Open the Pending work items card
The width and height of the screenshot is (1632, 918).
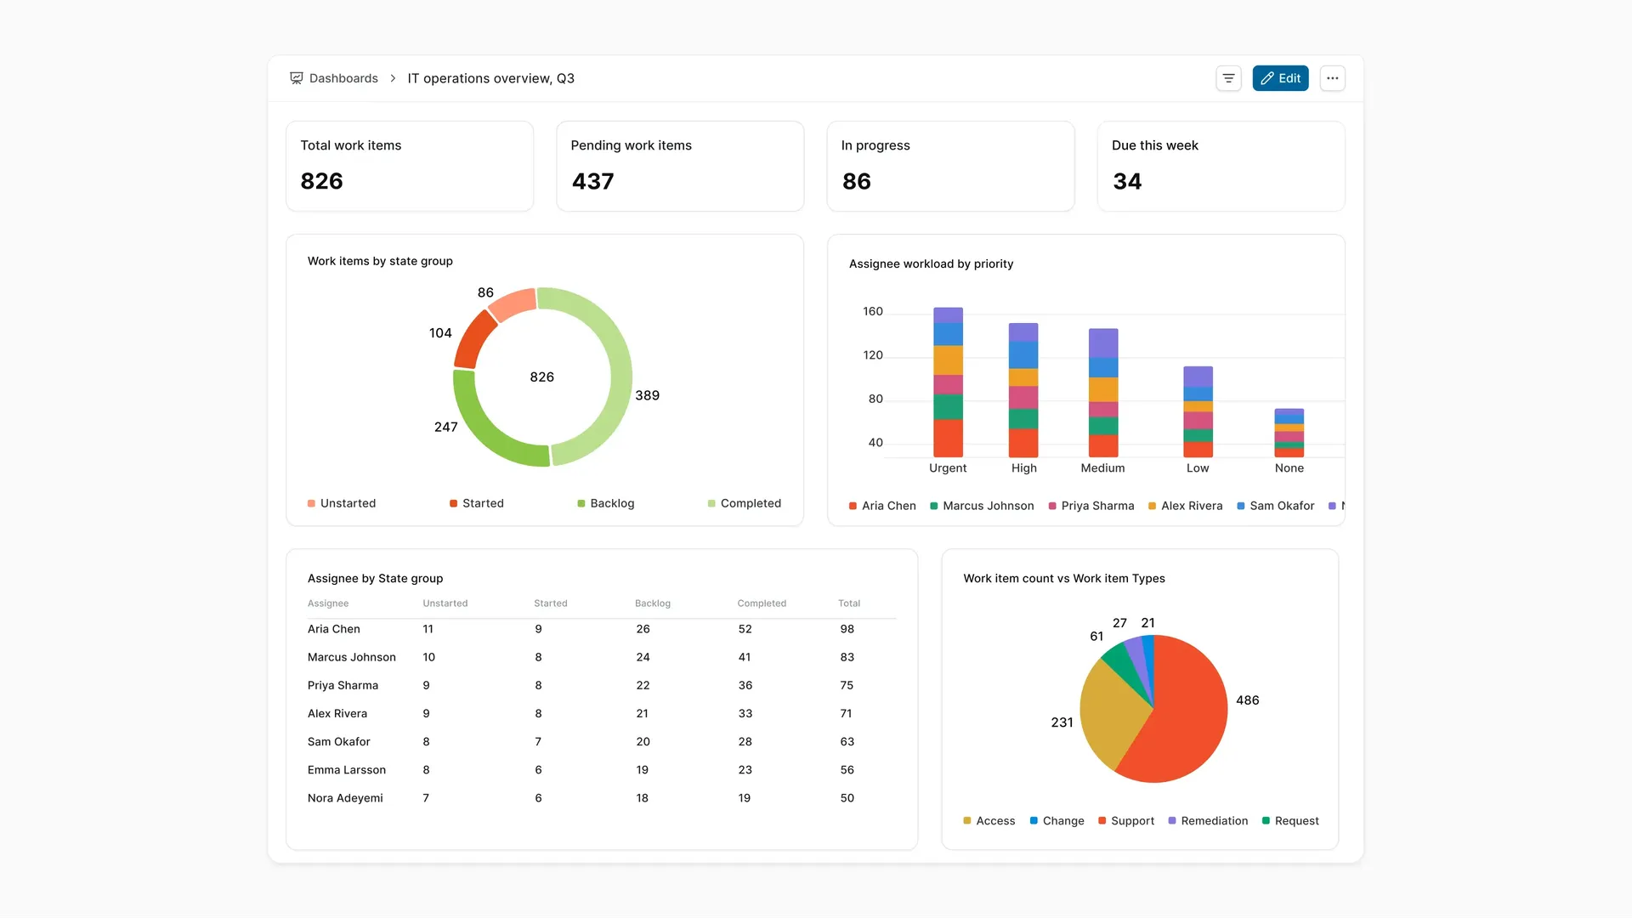click(x=680, y=166)
